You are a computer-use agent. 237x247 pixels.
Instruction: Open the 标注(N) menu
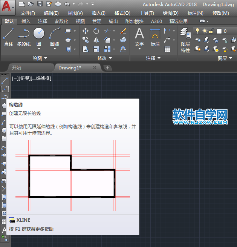coord(195,13)
